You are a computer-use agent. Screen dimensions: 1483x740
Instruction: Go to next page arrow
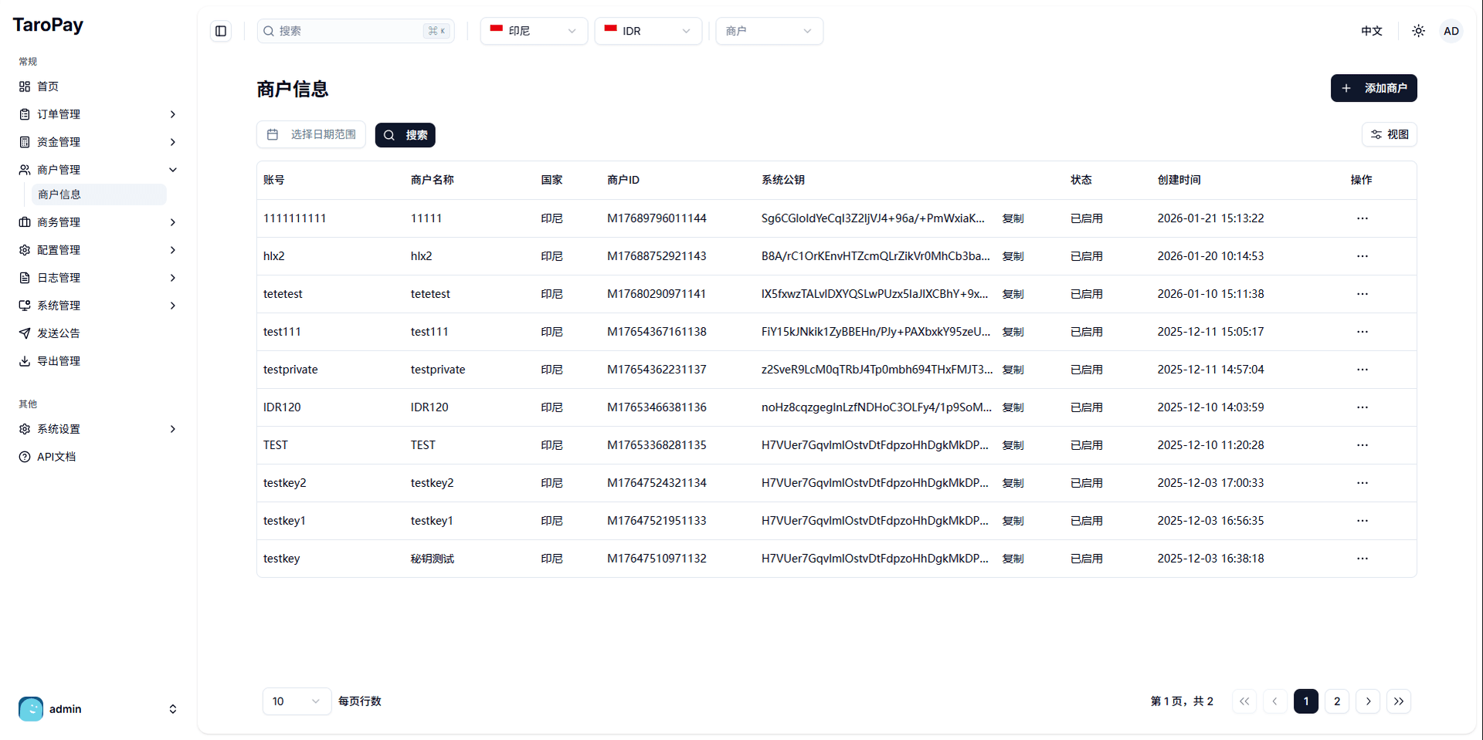[1367, 701]
